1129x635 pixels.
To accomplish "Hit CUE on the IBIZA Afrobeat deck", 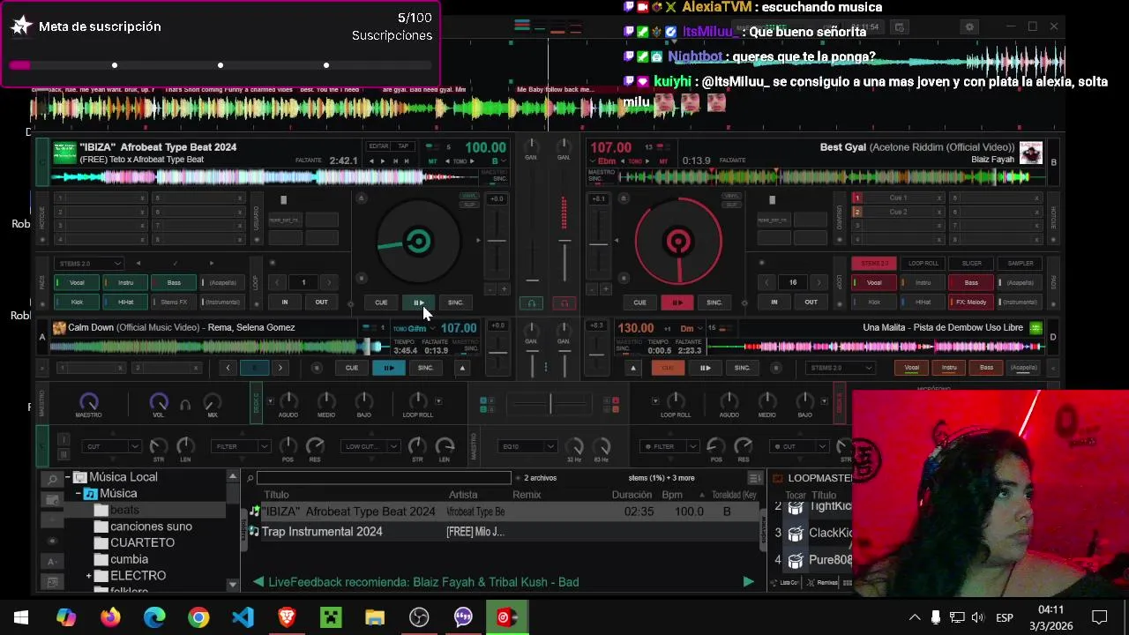I will (x=381, y=303).
